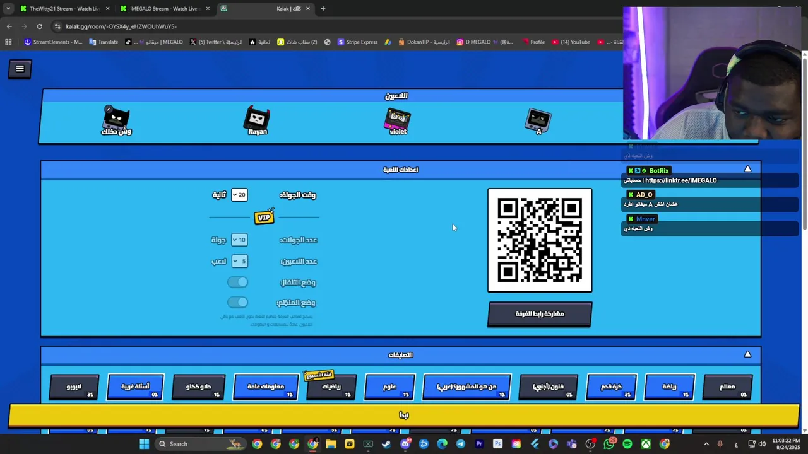Open the tab search dropdown arrow
Viewport: 808px width, 454px height.
[x=8, y=8]
